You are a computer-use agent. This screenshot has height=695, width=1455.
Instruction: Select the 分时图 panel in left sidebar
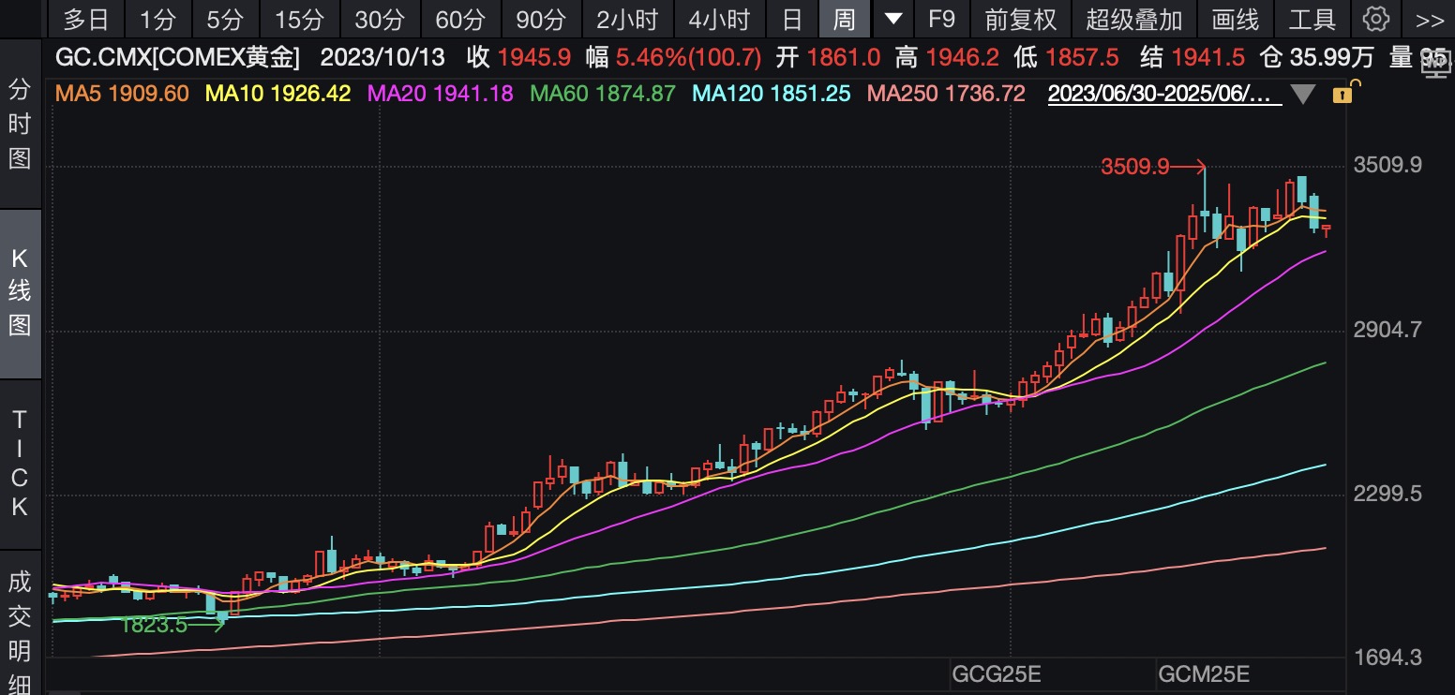(x=20, y=123)
